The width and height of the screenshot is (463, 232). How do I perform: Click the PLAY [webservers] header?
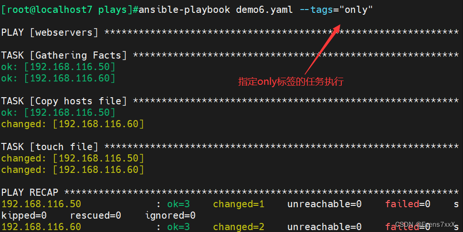click(50, 32)
